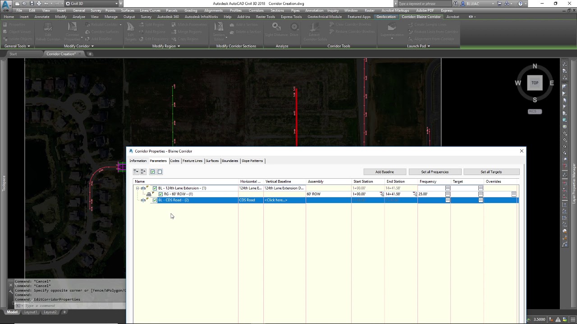Switch to the Boundaries dialog tab
The image size is (577, 324).
pyautogui.click(x=230, y=161)
